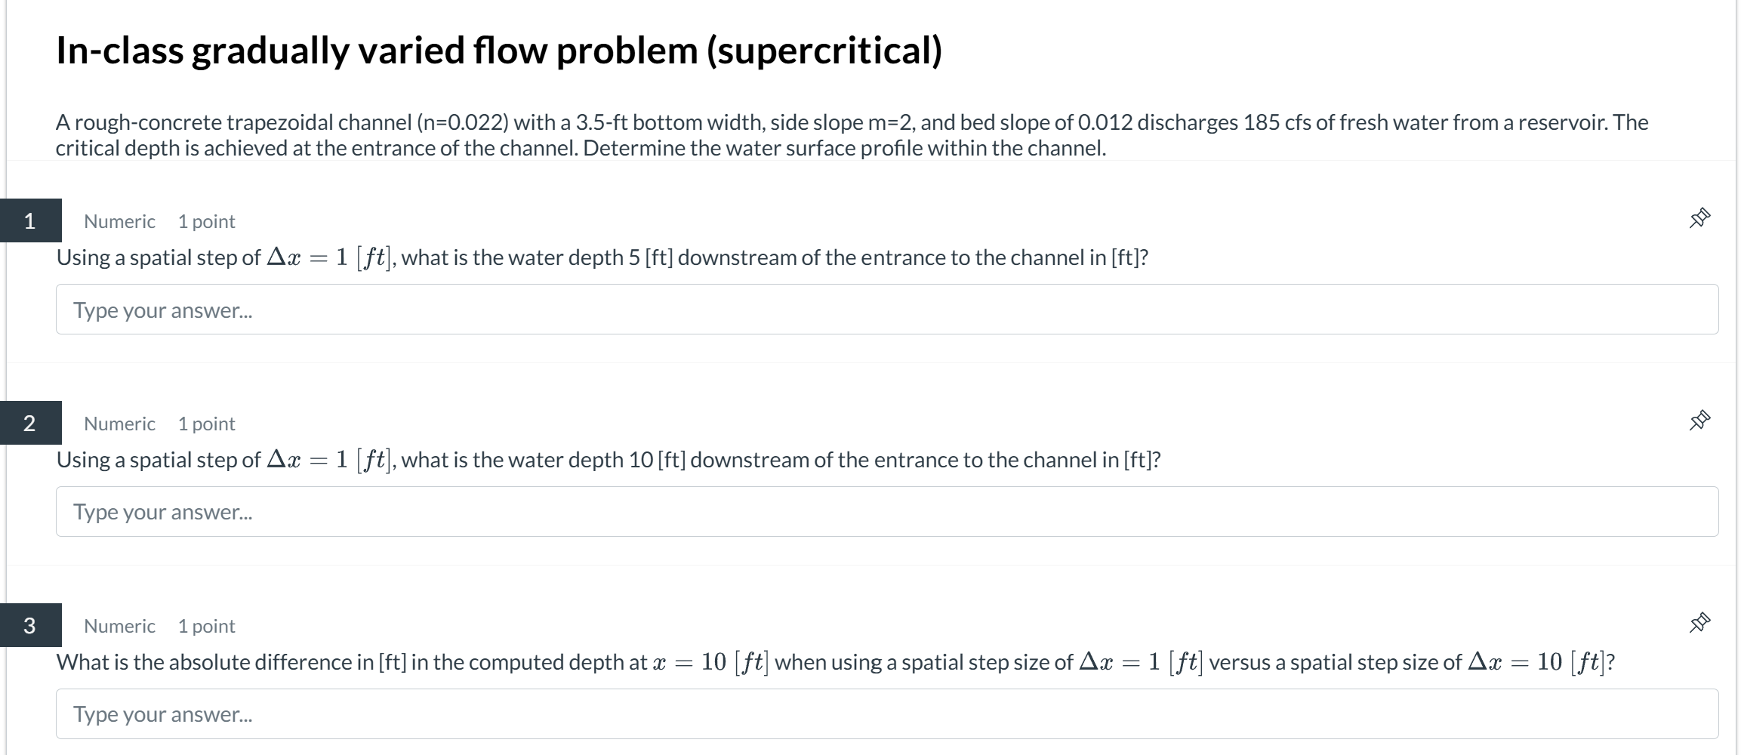Click the 1 point label on question 2
Viewport: 1741px width, 755px height.
click(x=206, y=423)
